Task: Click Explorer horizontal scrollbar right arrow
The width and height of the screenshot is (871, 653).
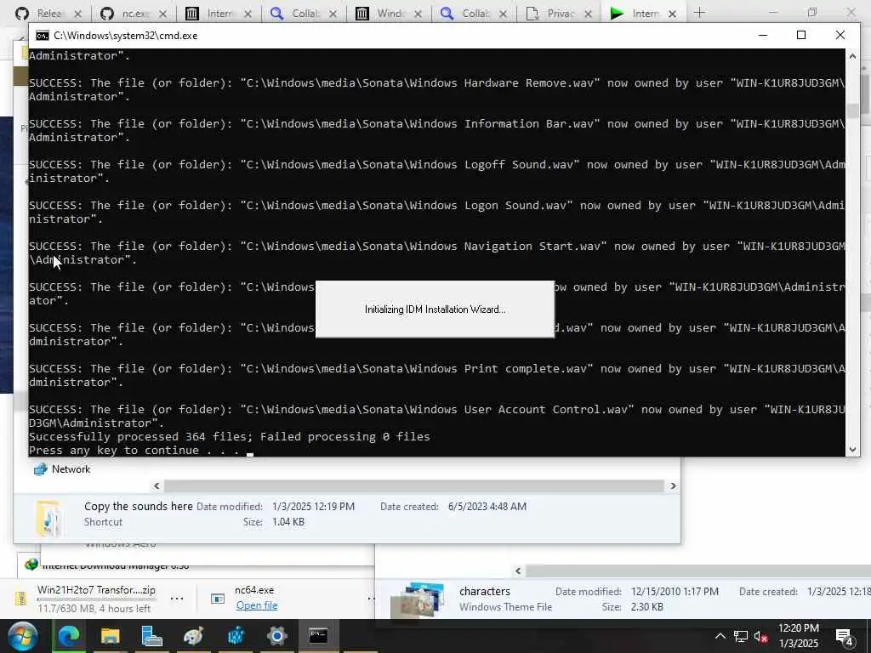Action: coord(674,485)
